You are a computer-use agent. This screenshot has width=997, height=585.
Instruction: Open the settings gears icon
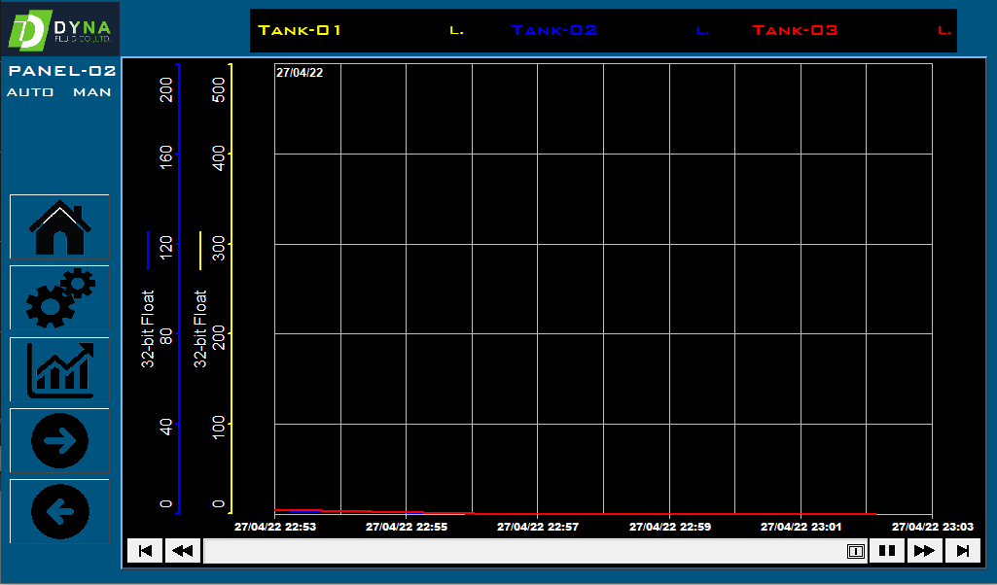tap(59, 298)
